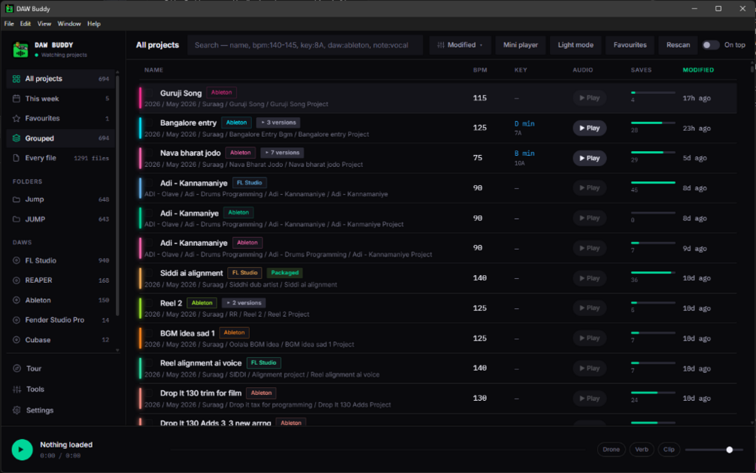756x473 pixels.
Task: Click the Packaged tag on Siddi ai alignment
Action: click(x=284, y=273)
